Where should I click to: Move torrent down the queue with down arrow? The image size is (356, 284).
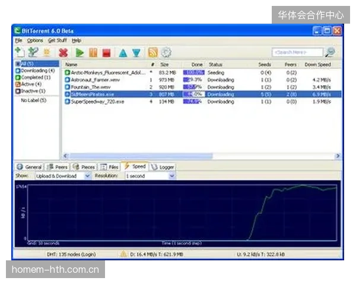coord(136,53)
